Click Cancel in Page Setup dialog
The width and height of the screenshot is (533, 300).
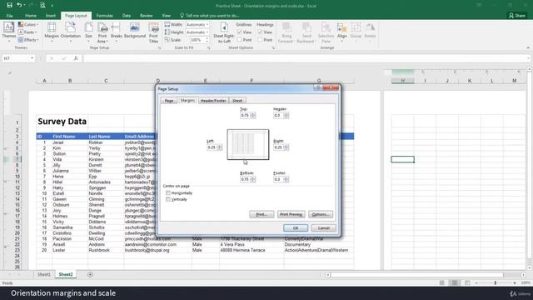point(324,227)
